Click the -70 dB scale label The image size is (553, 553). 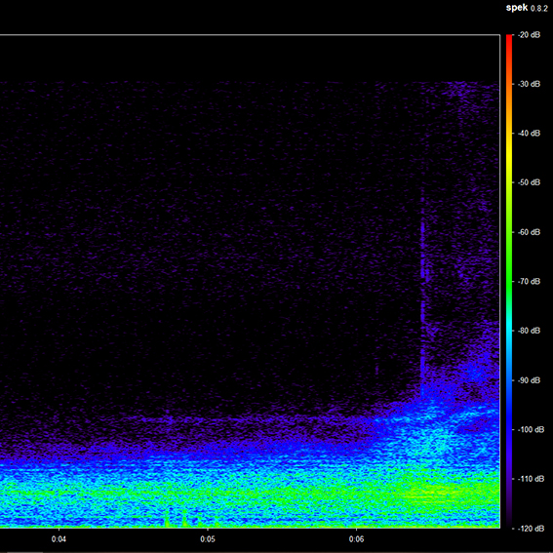[x=530, y=282]
